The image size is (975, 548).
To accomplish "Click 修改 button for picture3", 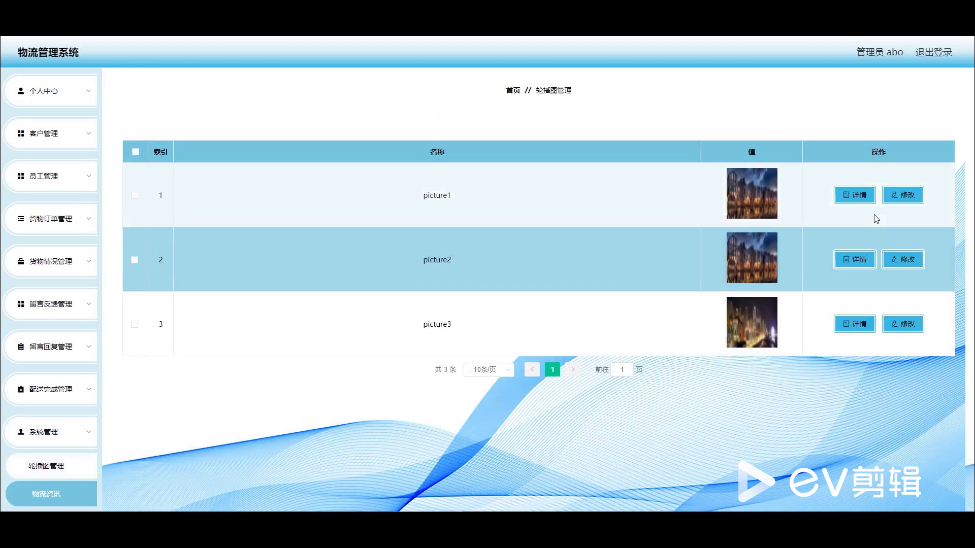I will click(x=903, y=324).
